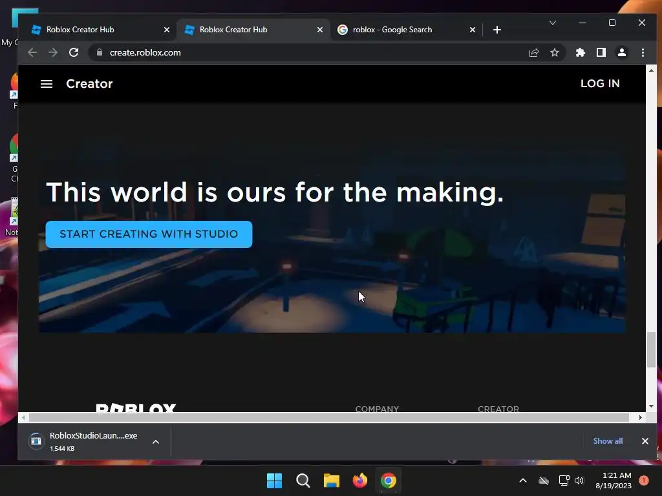Click download file type icon

coord(36,441)
